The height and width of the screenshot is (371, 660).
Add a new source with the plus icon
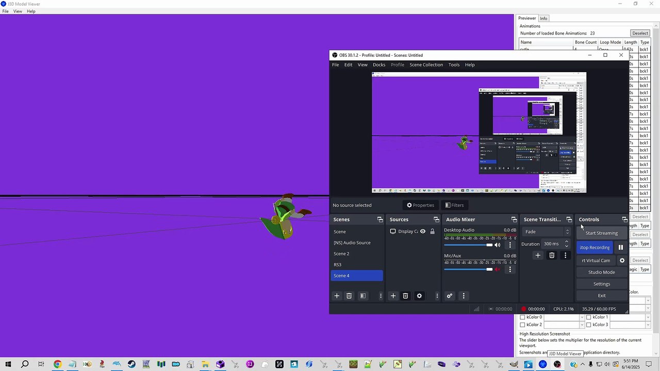pyautogui.click(x=393, y=296)
